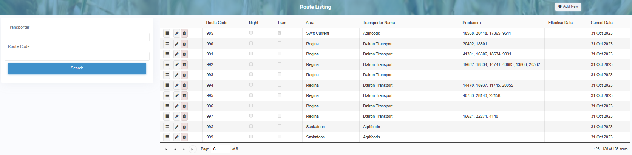Screen dimensions: 632x155
Task: Sort by the Cancel Date column header
Action: 601,23
